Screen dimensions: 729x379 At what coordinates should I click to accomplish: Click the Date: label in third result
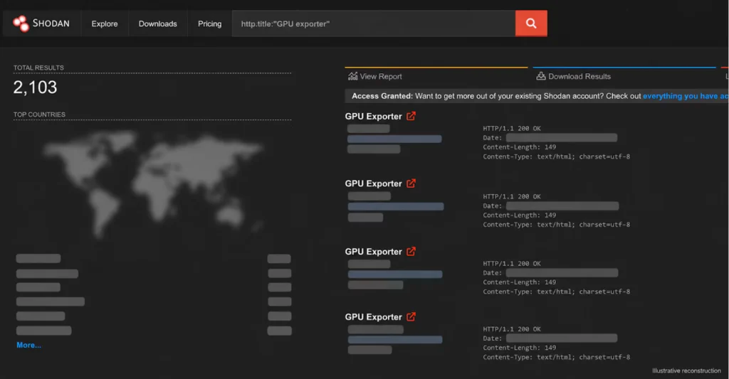coord(493,272)
